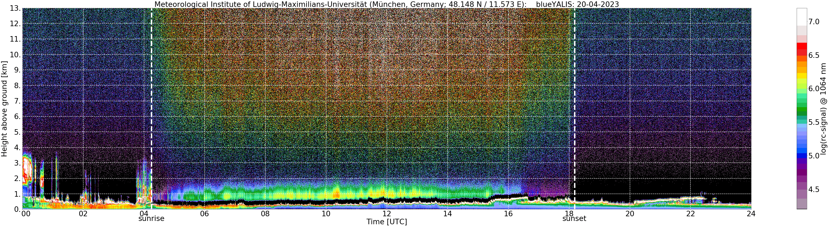Click the height axis tick label 12.
This screenshot has height=227, width=829.
click(x=15, y=24)
